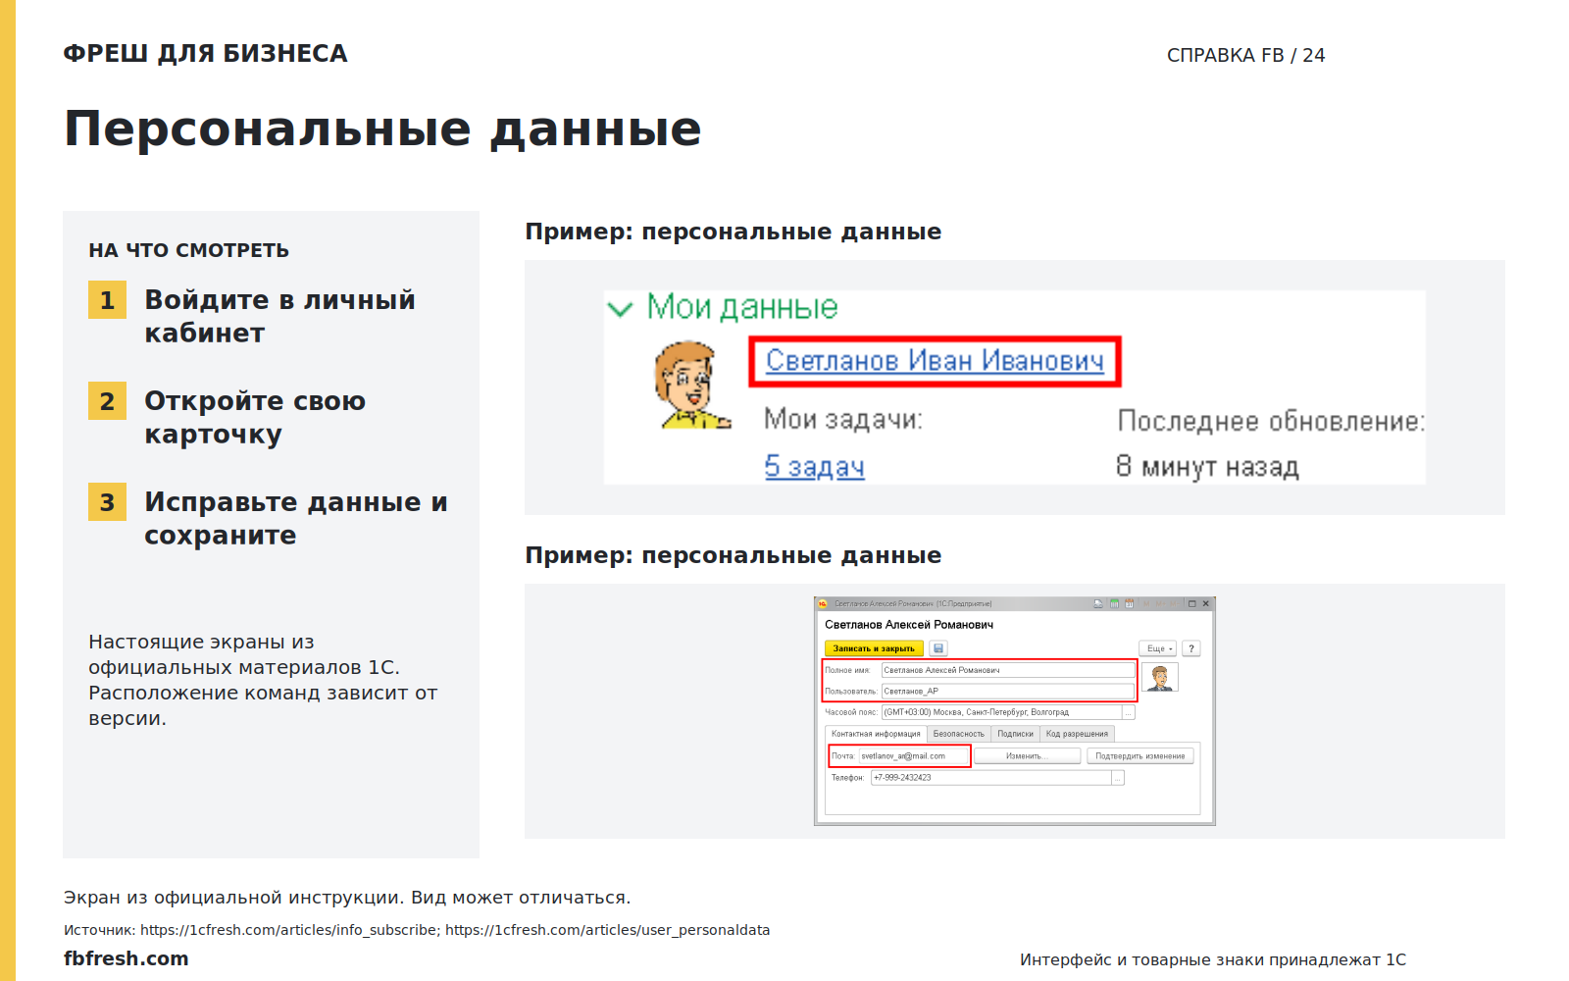Click the Мои задачи: label
The height and width of the screenshot is (981, 1569).
click(843, 420)
